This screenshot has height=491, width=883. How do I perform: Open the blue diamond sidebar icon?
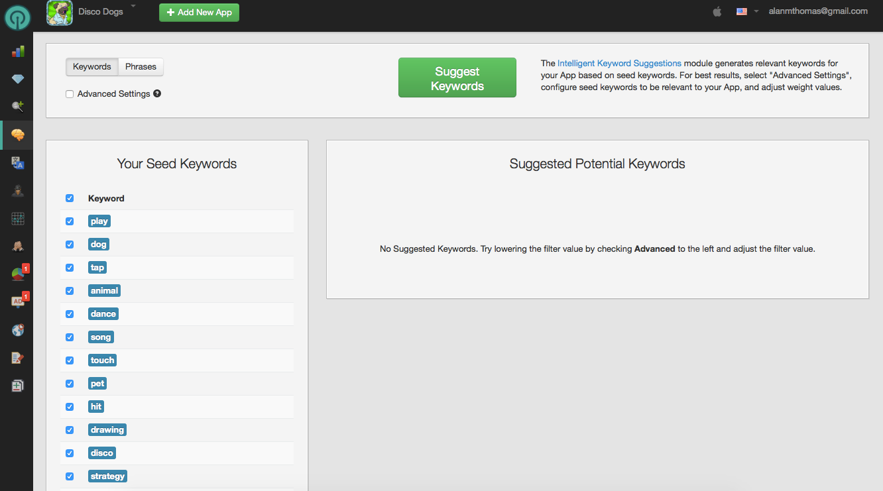[x=18, y=79]
